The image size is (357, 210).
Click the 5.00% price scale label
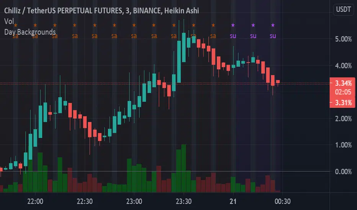342,39
